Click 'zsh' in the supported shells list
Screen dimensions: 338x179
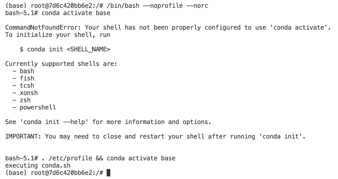(25, 100)
